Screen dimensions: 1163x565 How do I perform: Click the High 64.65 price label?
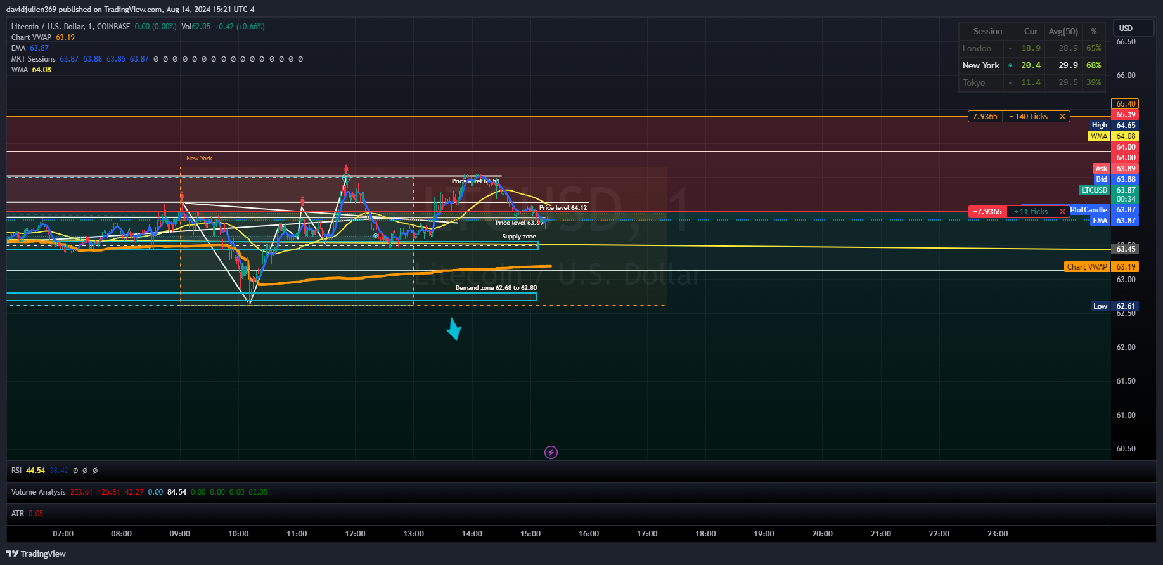tap(1114, 126)
